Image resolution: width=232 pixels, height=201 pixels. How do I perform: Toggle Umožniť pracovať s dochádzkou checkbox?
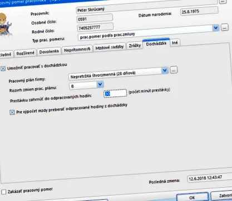[x=3, y=69]
